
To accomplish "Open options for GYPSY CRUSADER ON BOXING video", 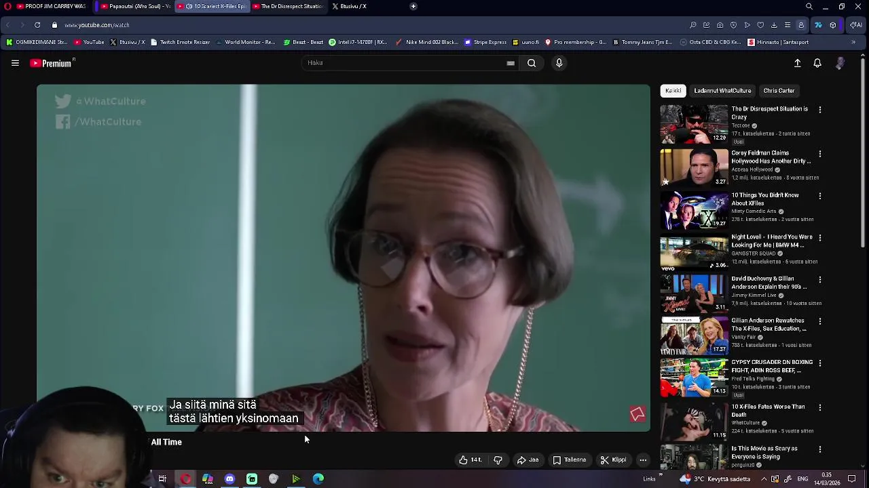I will (819, 363).
